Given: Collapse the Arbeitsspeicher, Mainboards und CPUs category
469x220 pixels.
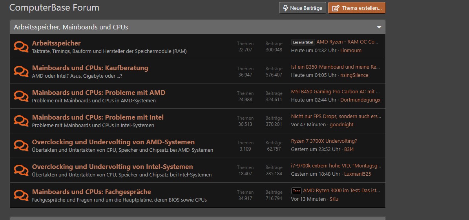Looking at the screenshot, I should click(x=379, y=27).
